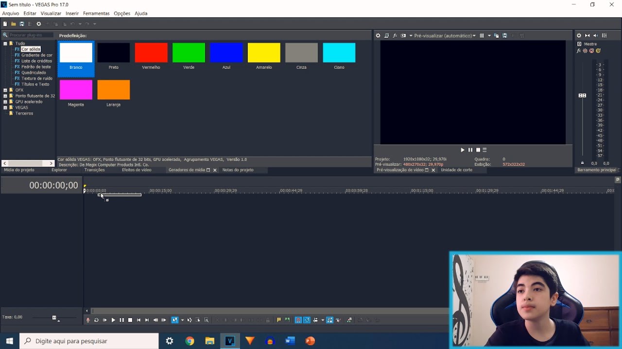This screenshot has height=349, width=622.
Task: Open the Ferramentas menu
Action: click(x=96, y=14)
